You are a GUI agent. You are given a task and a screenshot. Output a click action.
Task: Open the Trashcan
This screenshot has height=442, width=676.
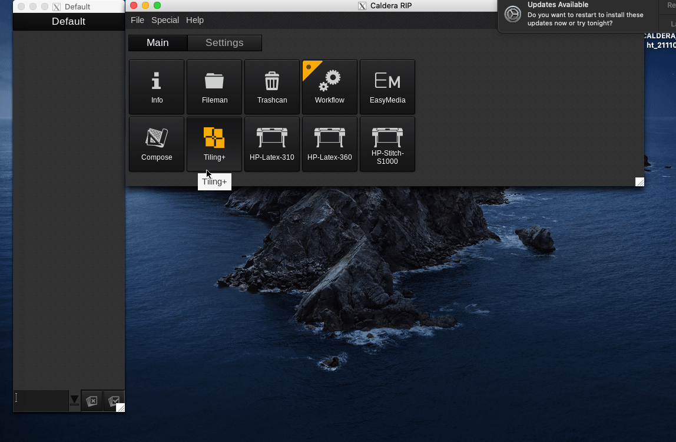coord(271,87)
